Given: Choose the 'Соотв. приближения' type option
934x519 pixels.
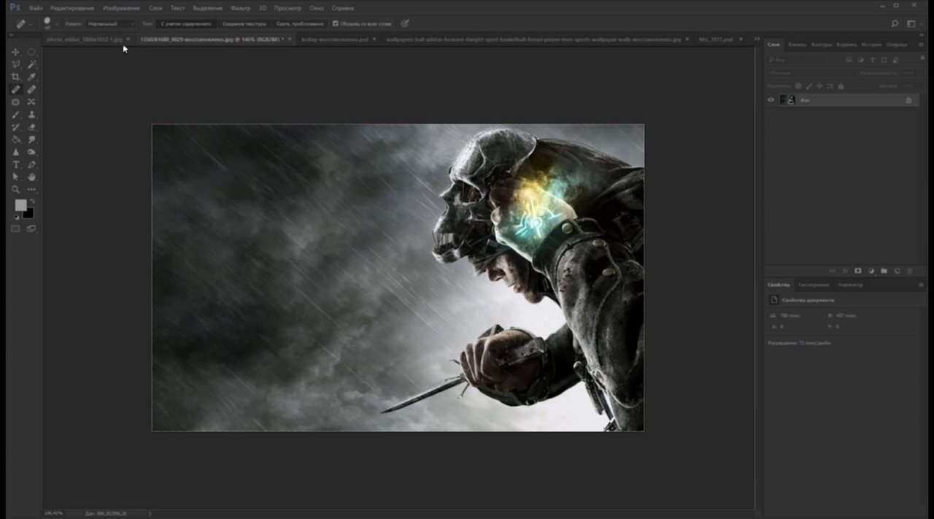Looking at the screenshot, I should [299, 23].
